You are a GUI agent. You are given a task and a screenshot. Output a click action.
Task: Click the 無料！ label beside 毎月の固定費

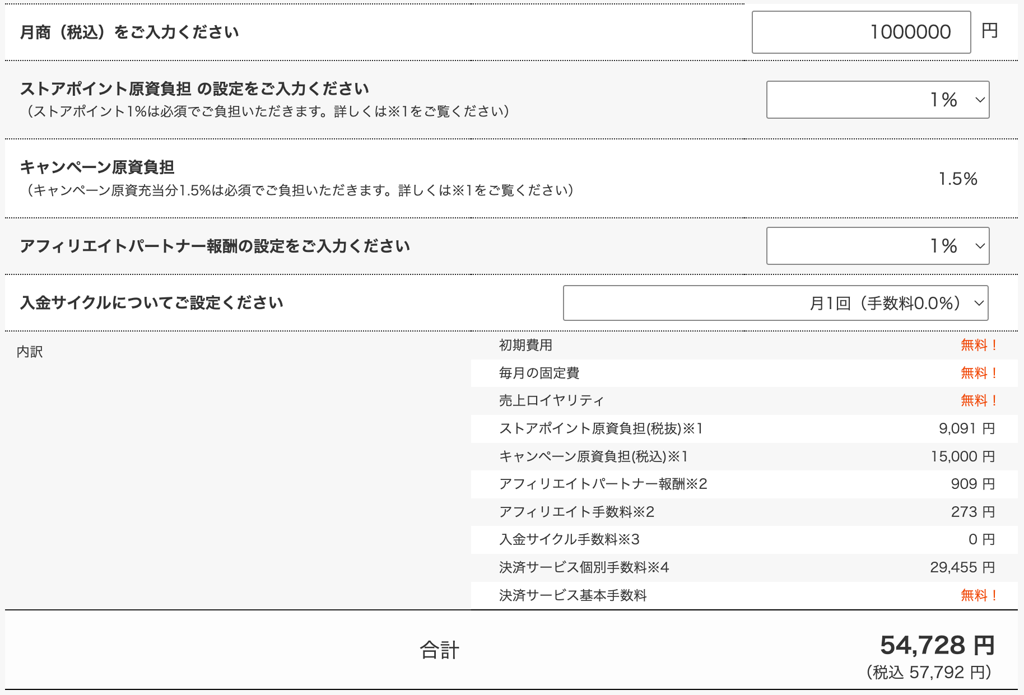[978, 372]
